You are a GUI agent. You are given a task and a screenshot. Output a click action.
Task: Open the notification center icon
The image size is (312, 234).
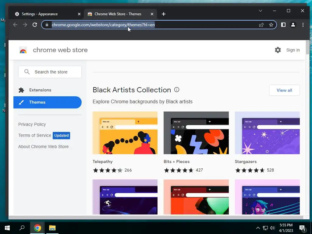pyautogui.click(x=303, y=228)
